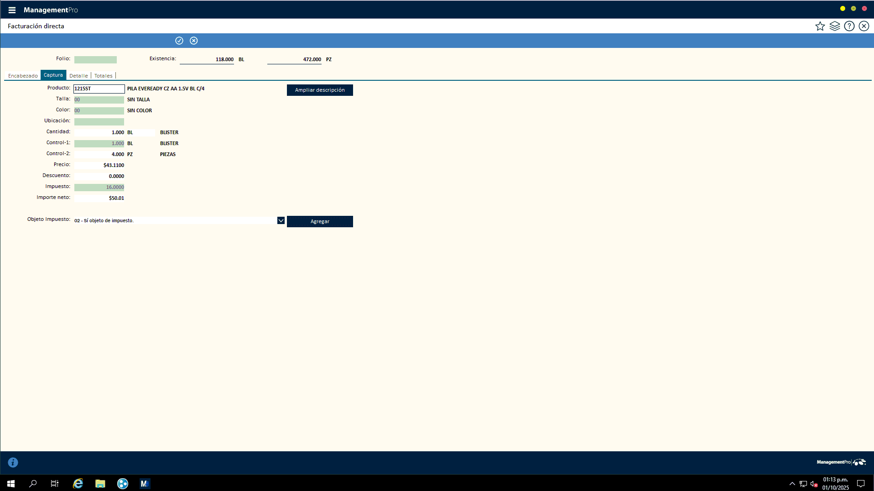
Task: Click the blue information icon
Action: pyautogui.click(x=13, y=463)
